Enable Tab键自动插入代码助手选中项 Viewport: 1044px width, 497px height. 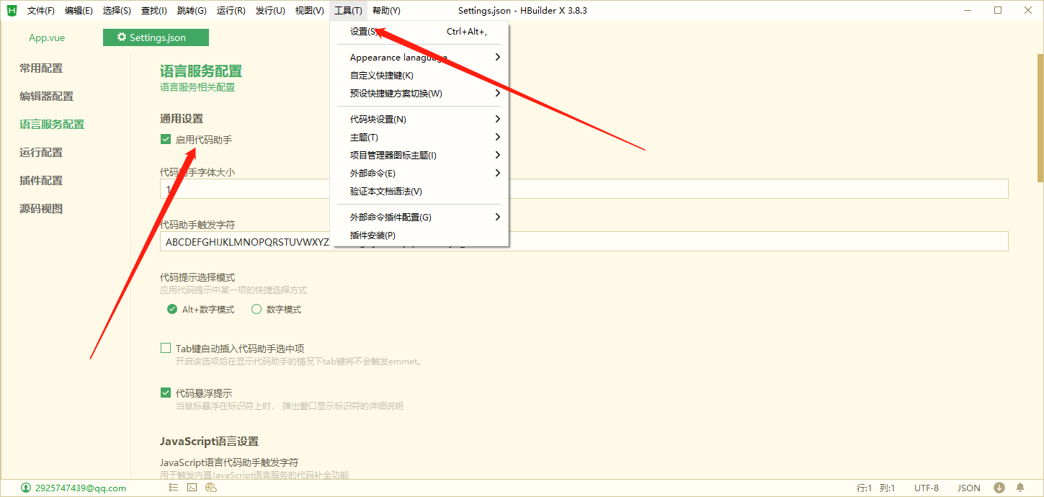pos(165,347)
